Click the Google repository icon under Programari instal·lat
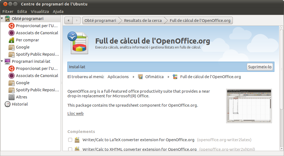Viewport: 284px width, 156px height. click(12, 83)
